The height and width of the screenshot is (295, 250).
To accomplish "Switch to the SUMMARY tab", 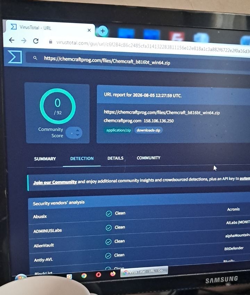I will [45, 159].
